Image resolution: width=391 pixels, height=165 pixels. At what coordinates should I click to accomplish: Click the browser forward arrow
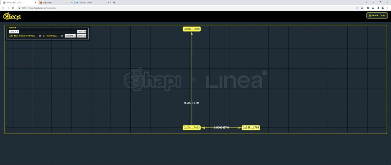point(8,8)
